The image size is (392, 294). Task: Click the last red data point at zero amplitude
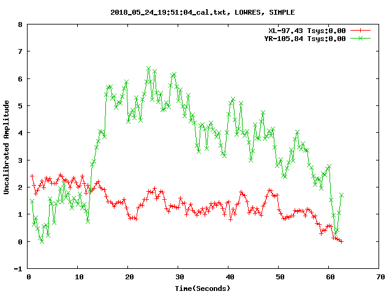pyautogui.click(x=342, y=242)
